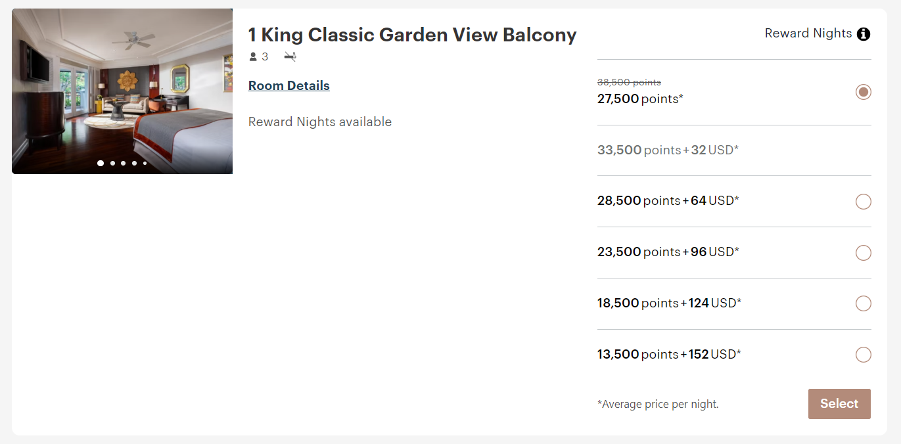Click the selected radio button's filled circle
This screenshot has height=444, width=901.
(864, 92)
